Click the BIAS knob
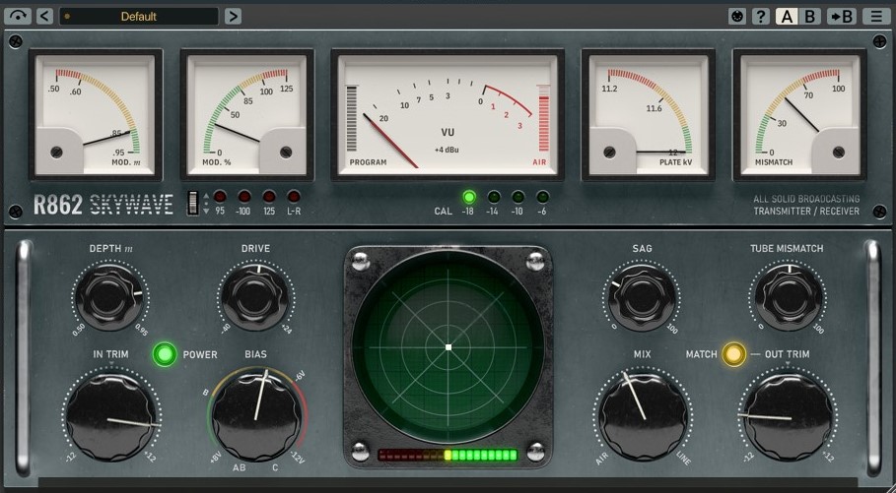 (256, 417)
